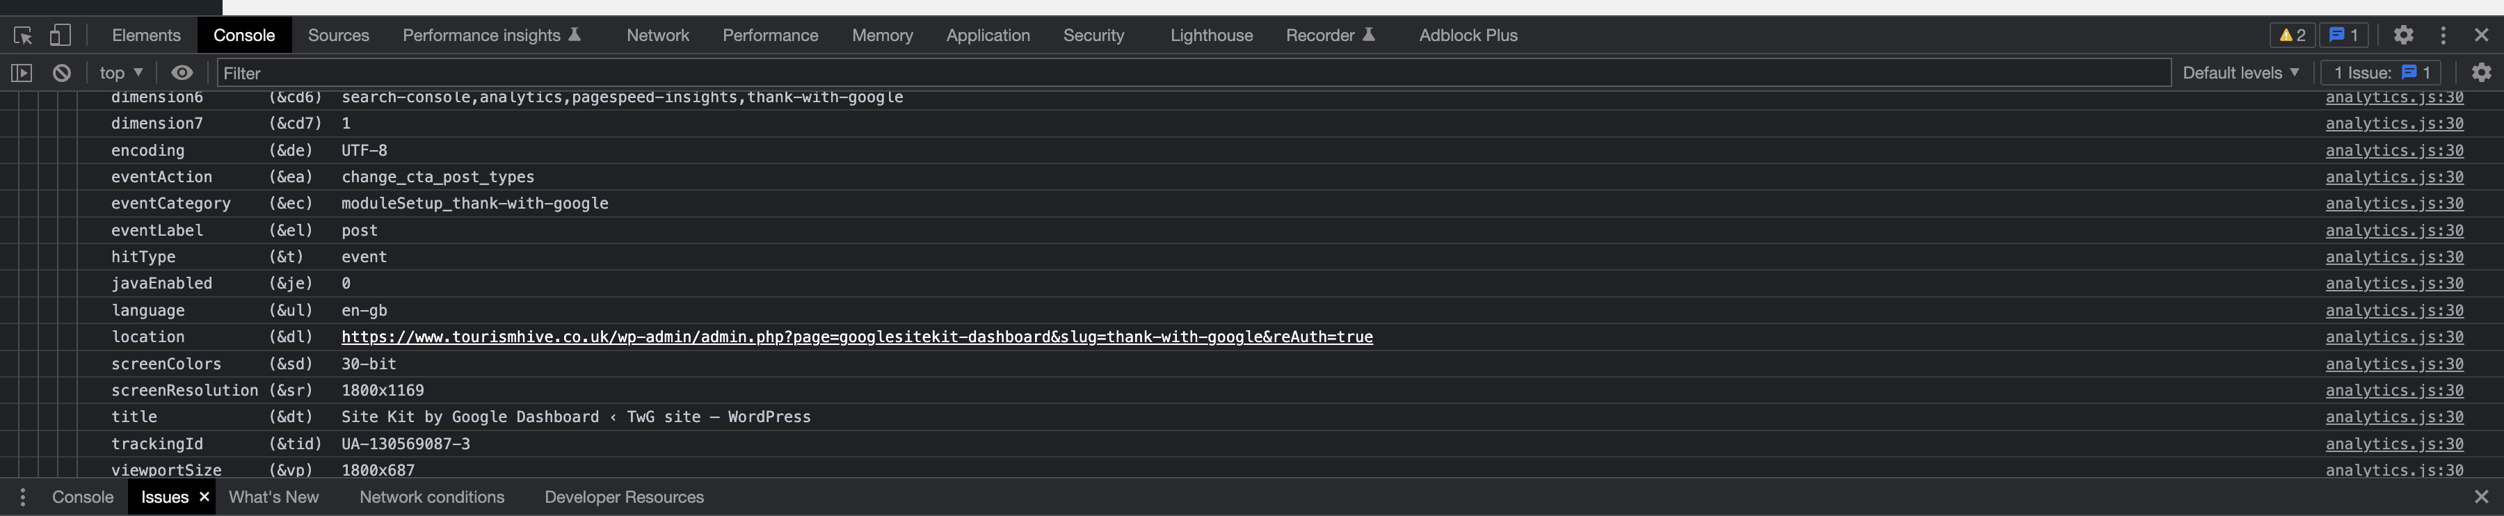The width and height of the screenshot is (2504, 516).
Task: Open the top JavaScript context dropdown
Action: click(122, 73)
